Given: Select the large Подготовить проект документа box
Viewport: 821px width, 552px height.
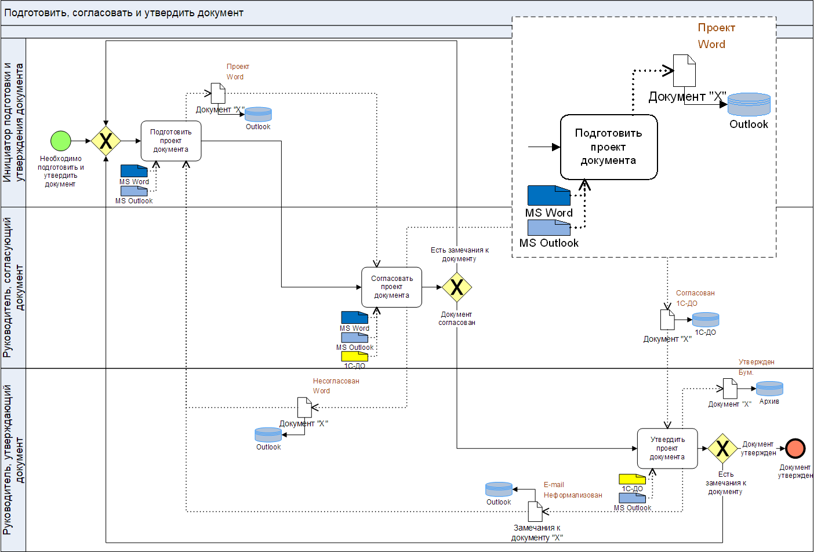Looking at the screenshot, I should (609, 147).
